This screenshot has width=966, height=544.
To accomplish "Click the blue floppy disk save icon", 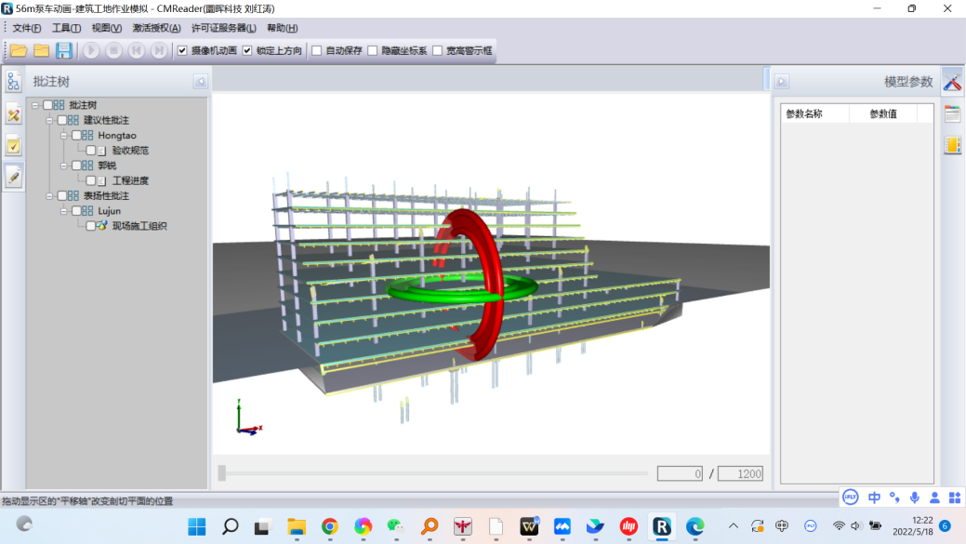I will click(x=64, y=50).
